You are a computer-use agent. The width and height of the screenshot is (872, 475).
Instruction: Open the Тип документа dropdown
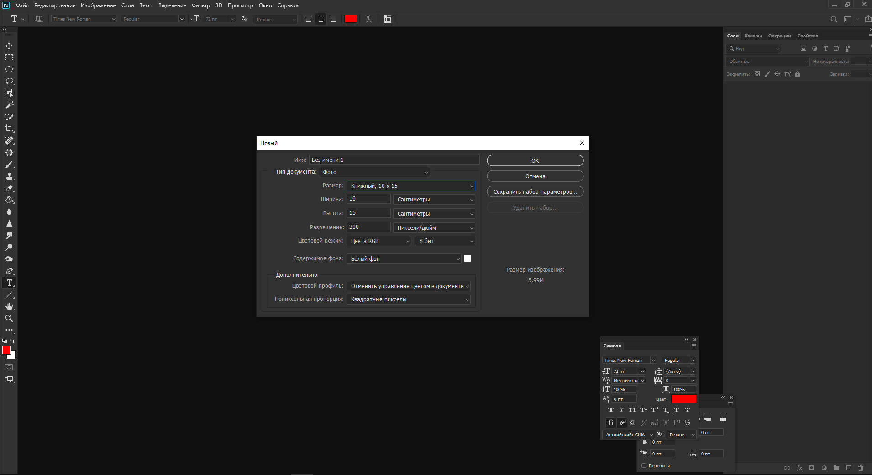coord(374,172)
